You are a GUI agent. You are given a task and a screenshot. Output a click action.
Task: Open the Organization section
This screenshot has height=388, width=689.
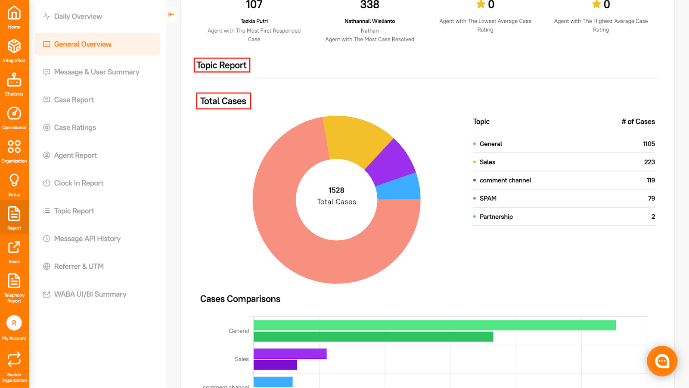pos(14,151)
